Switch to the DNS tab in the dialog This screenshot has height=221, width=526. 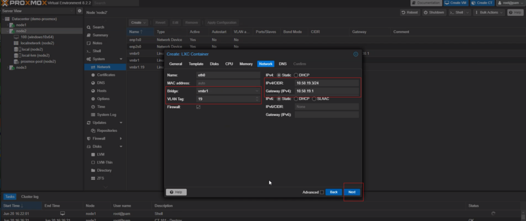[x=283, y=64]
